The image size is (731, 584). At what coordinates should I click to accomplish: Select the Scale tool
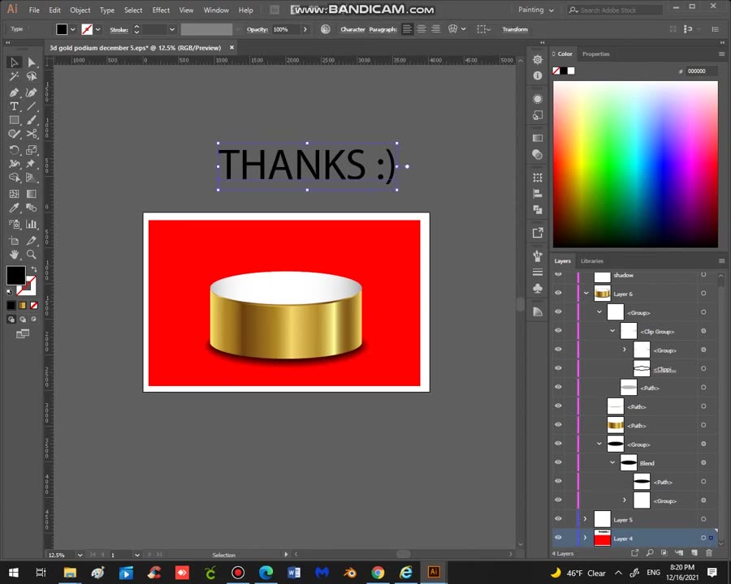[31, 150]
